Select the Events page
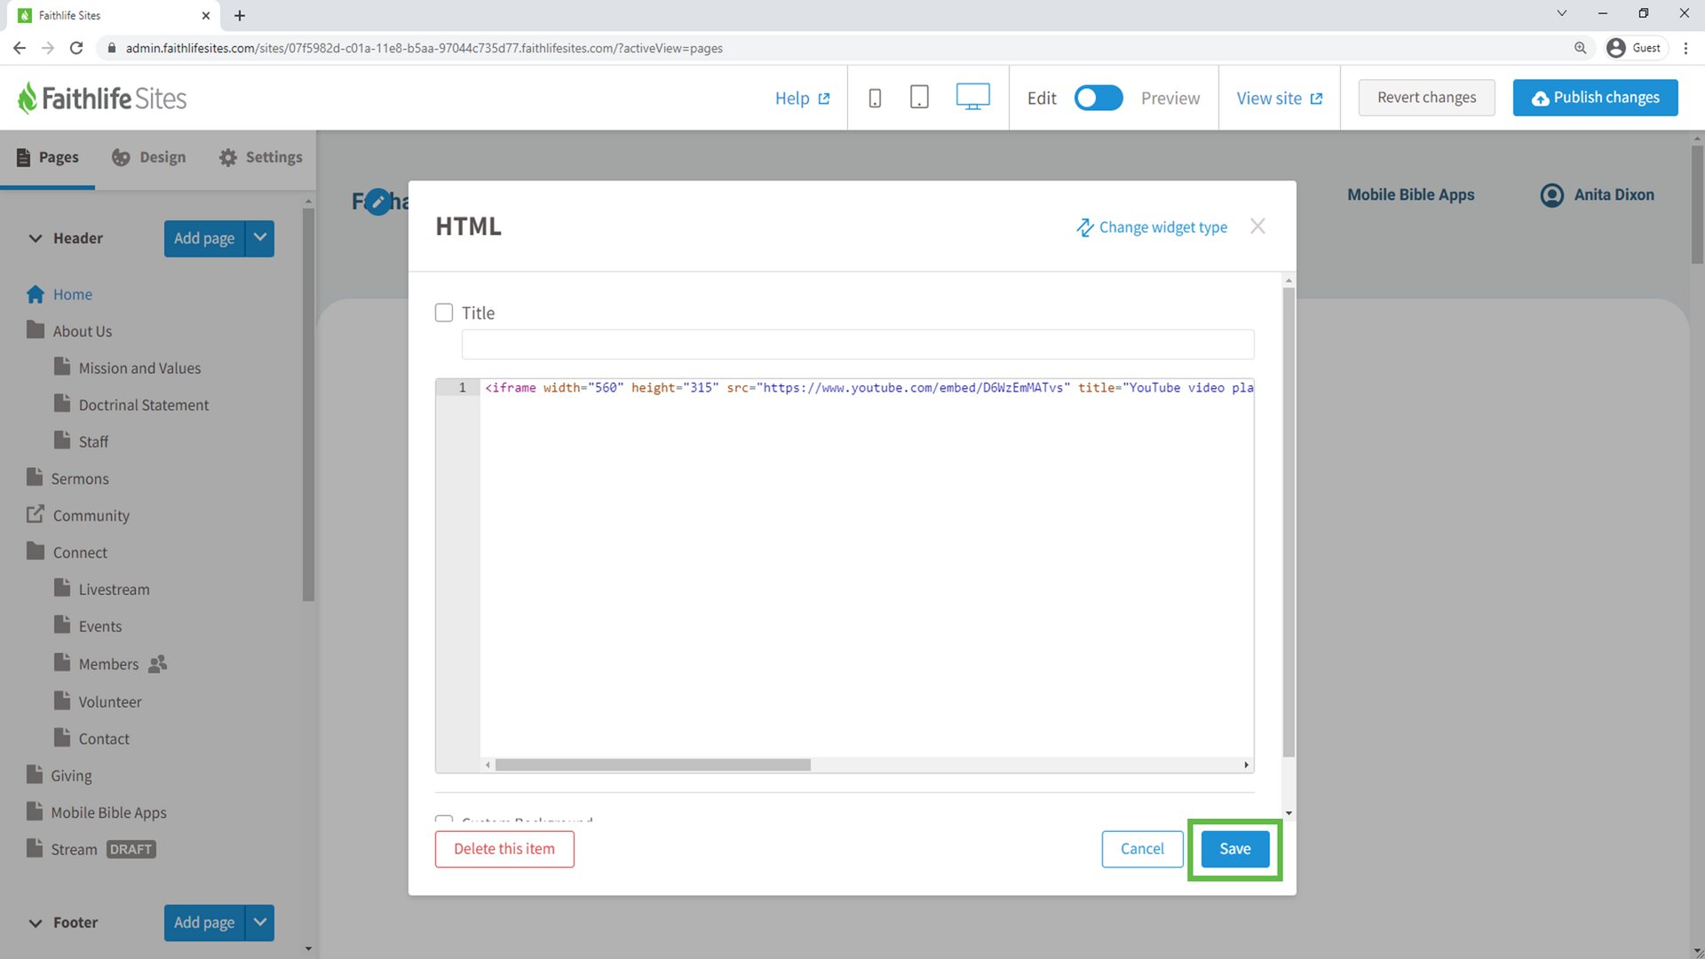The image size is (1705, 959). point(100,627)
